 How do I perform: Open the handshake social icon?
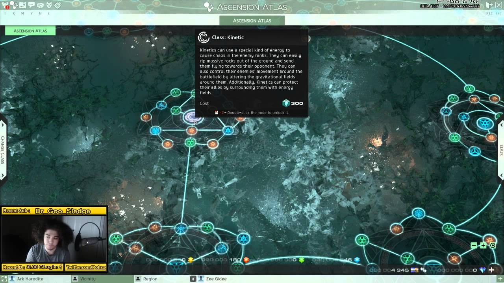click(x=40, y=5)
